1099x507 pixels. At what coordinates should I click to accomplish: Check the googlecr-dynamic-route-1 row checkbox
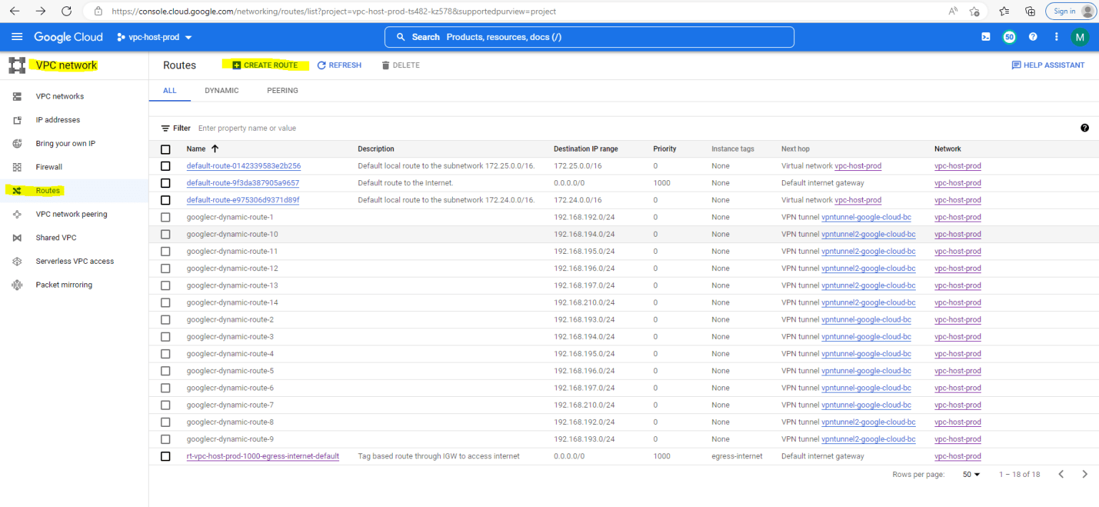pyautogui.click(x=165, y=217)
